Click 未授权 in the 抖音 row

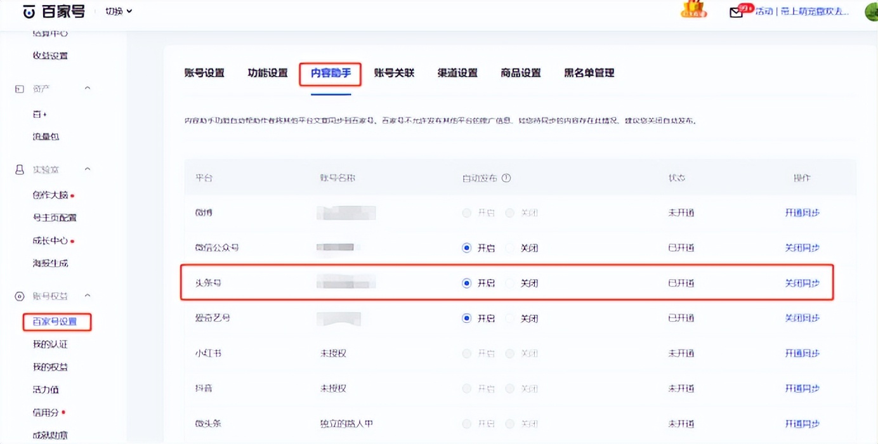(333, 388)
